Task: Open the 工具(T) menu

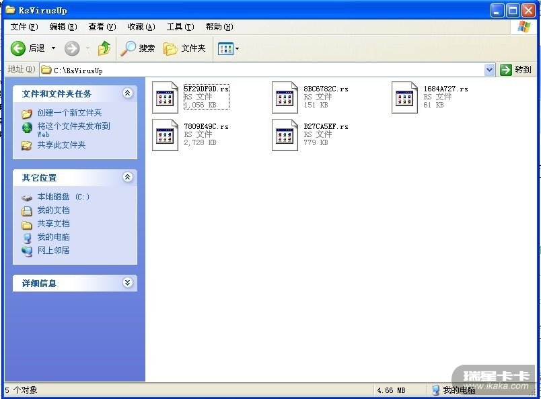Action: pos(180,26)
